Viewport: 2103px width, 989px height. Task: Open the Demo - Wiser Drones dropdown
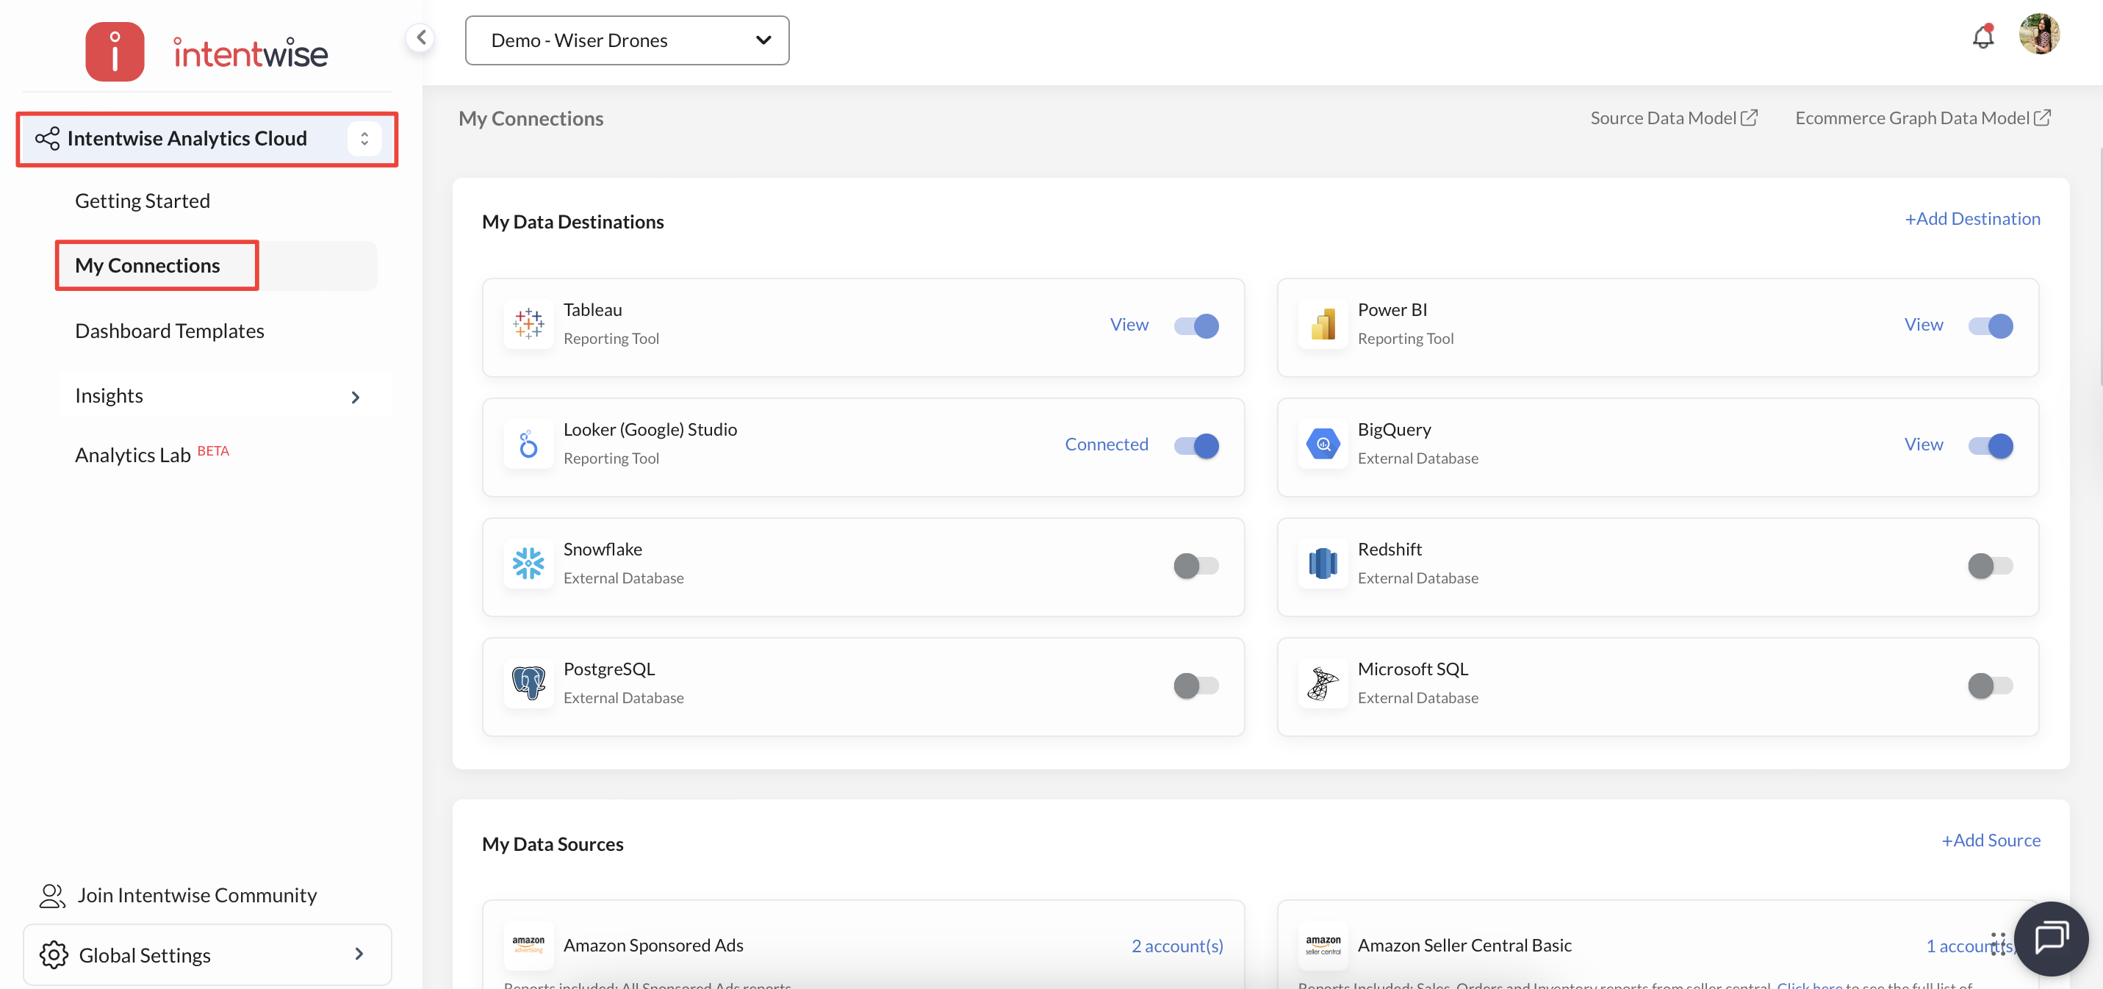pos(626,40)
